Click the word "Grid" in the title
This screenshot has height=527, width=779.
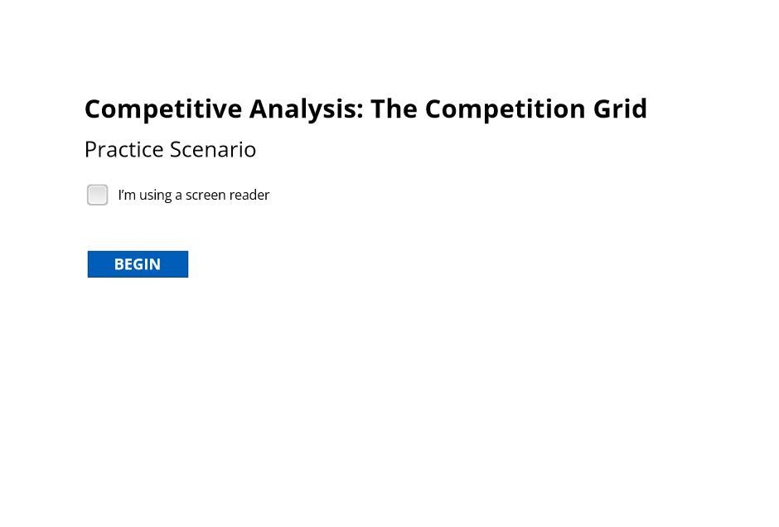[x=620, y=109]
